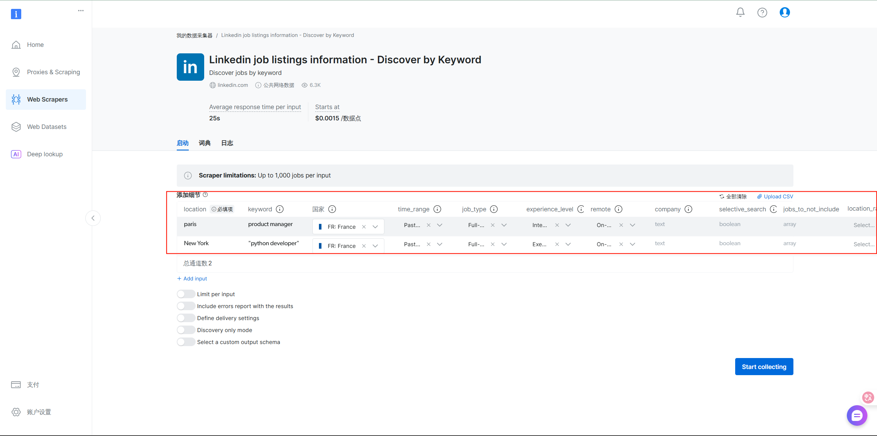
Task: Clear France country in the paris row
Action: [x=364, y=227]
